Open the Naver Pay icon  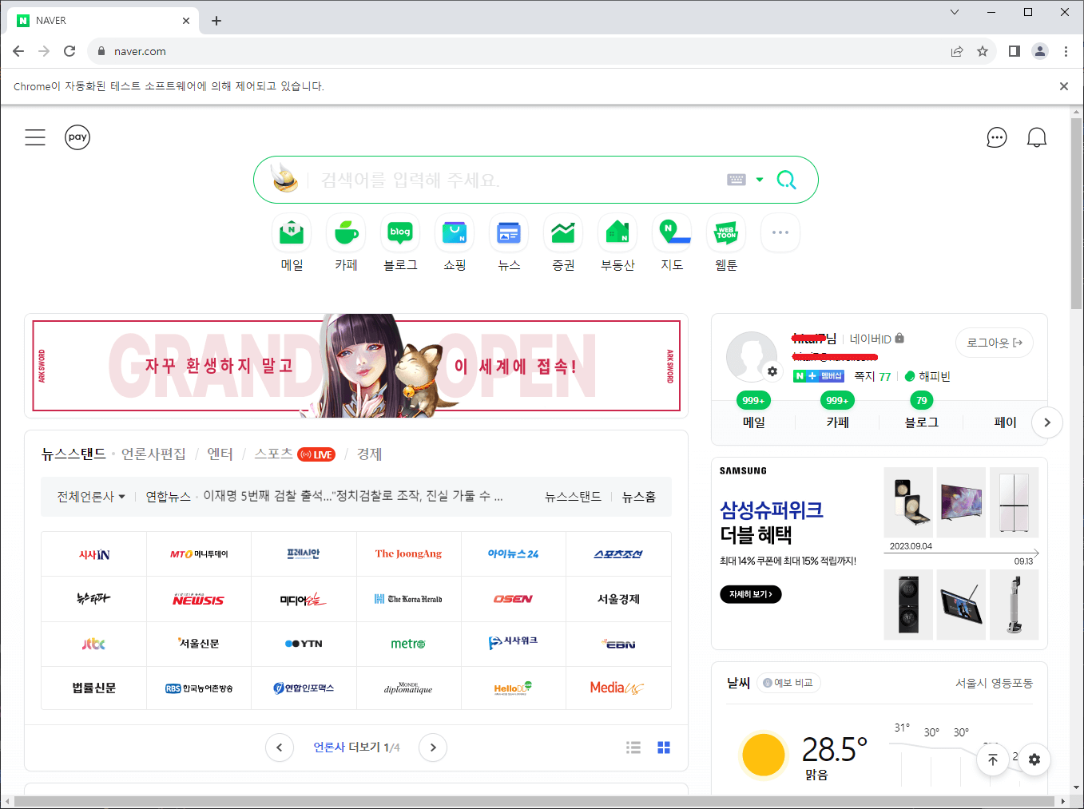pyautogui.click(x=77, y=137)
